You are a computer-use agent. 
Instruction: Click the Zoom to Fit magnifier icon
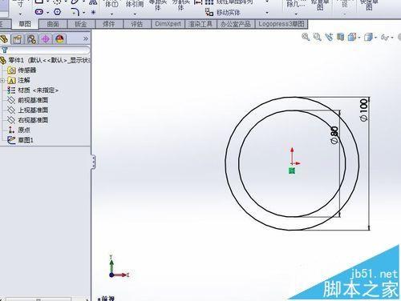306,37
